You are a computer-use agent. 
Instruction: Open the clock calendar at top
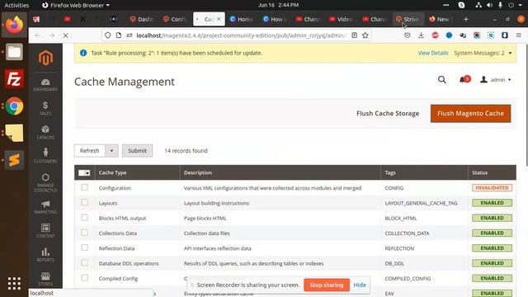278,5
